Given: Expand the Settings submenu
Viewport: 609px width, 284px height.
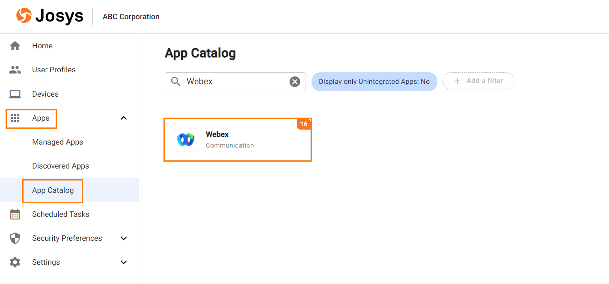Looking at the screenshot, I should (124, 262).
